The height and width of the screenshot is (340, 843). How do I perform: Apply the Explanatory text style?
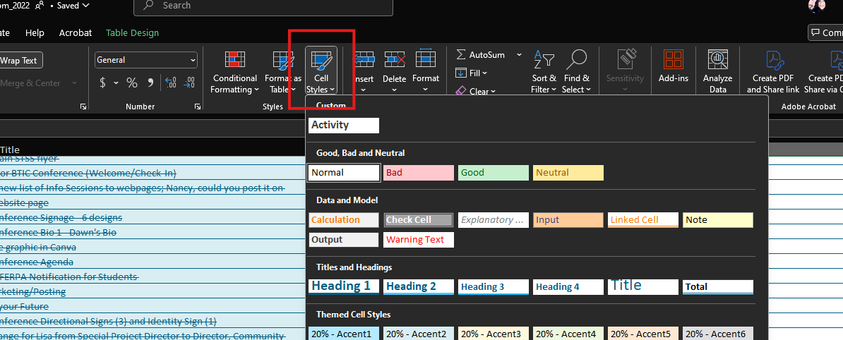pos(494,219)
